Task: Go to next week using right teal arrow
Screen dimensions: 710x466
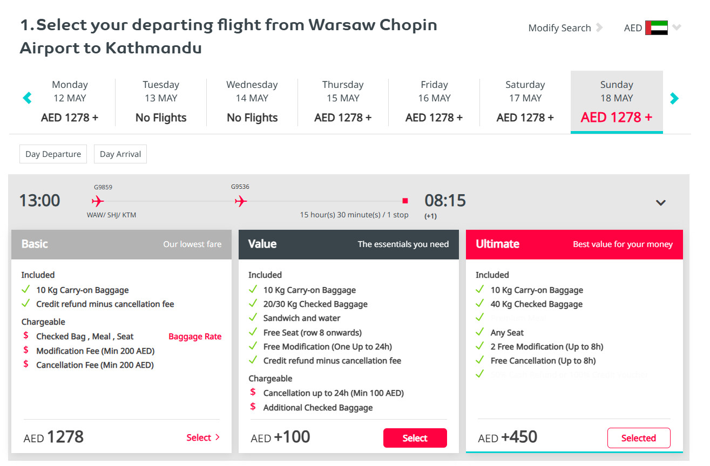Action: coord(674,98)
